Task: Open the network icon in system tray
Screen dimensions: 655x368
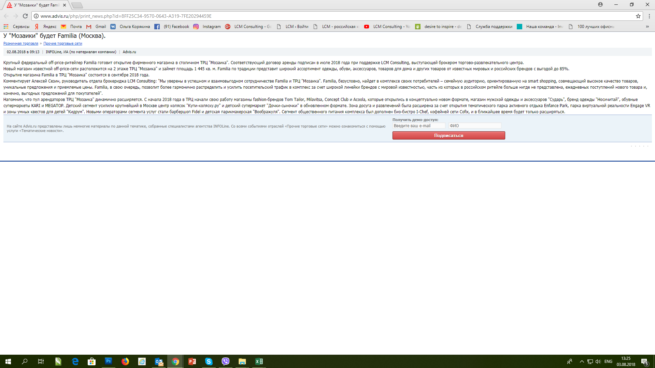Action: [x=590, y=362]
